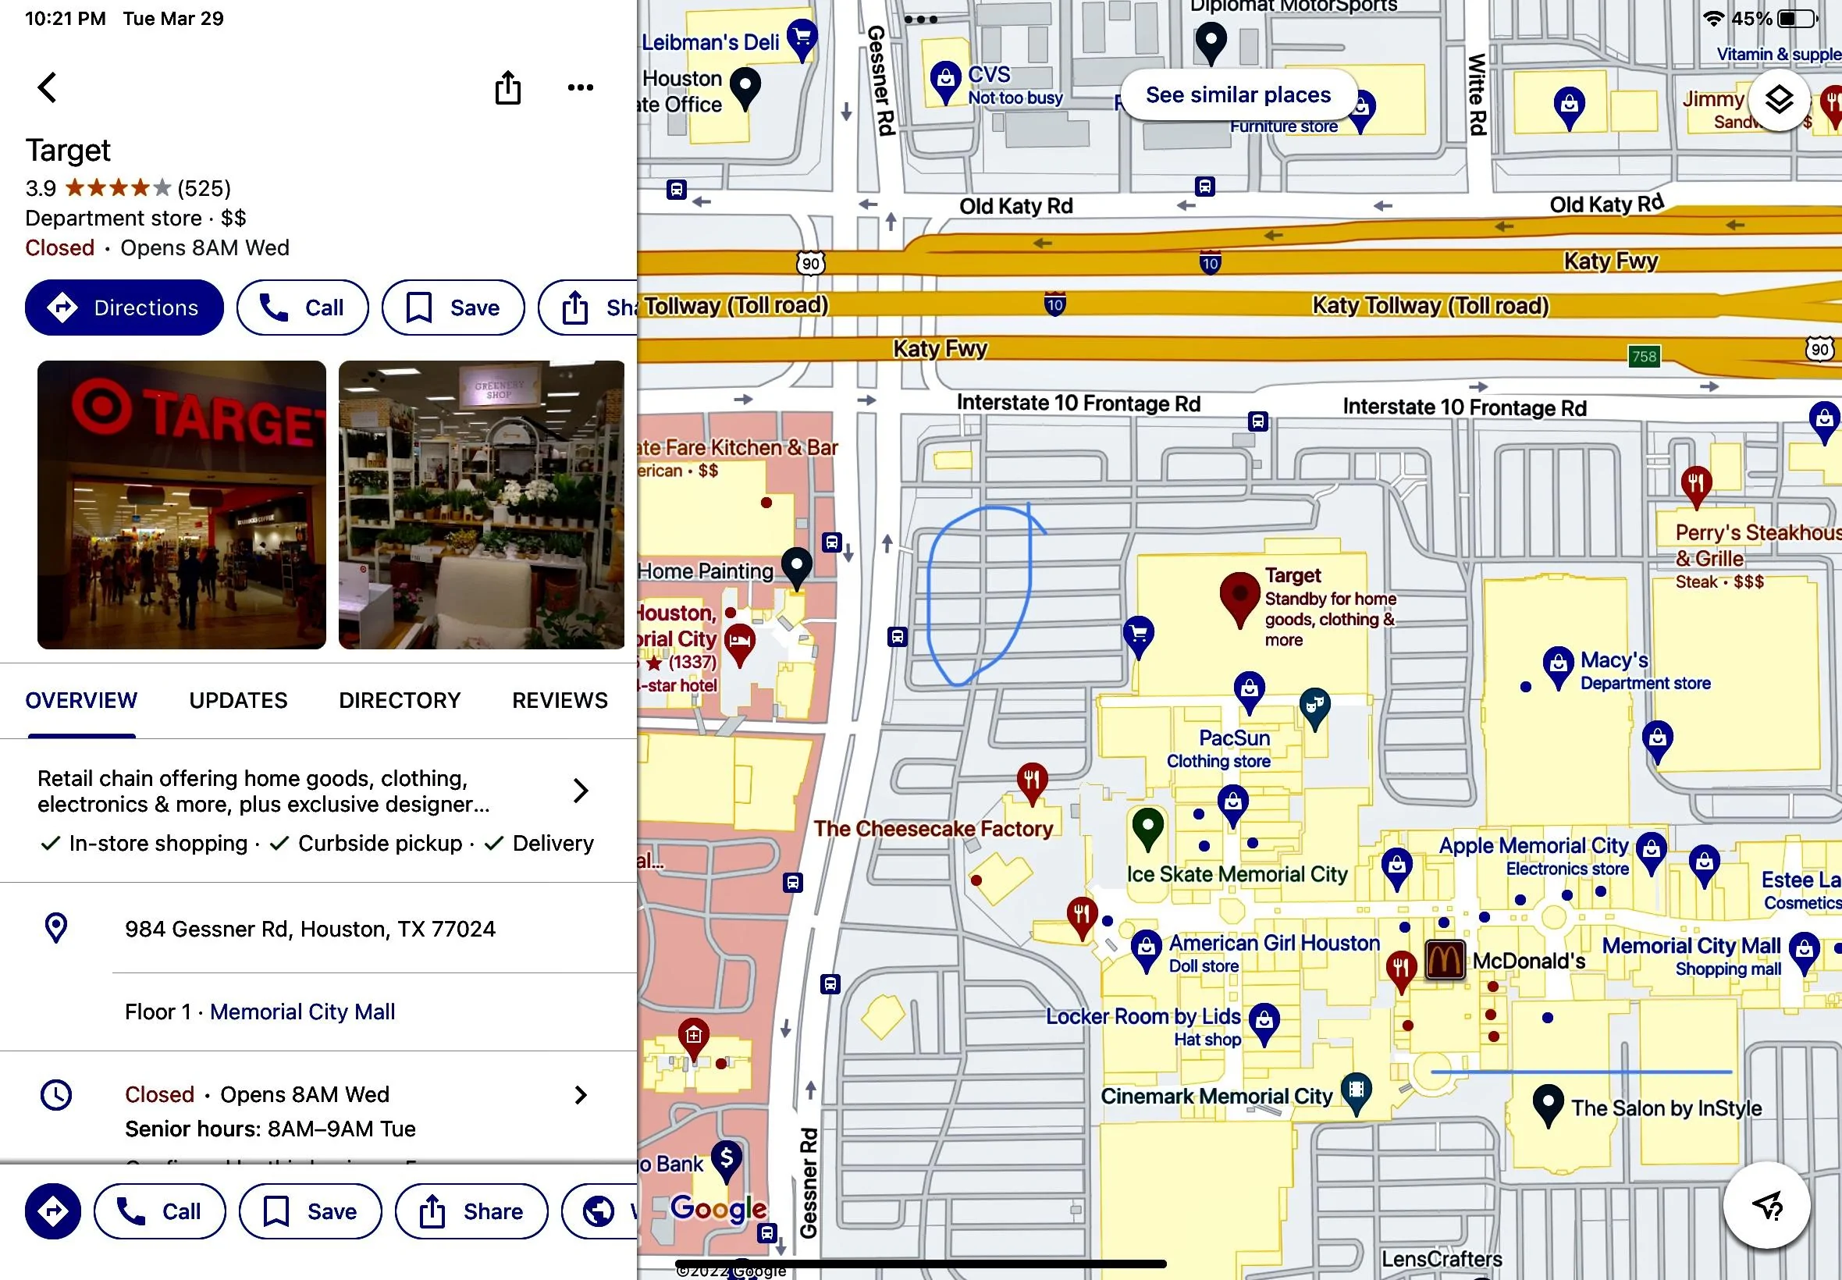Tap See similar places on the map

point(1238,95)
